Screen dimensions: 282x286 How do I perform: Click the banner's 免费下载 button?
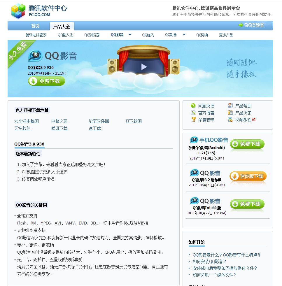pos(46,81)
